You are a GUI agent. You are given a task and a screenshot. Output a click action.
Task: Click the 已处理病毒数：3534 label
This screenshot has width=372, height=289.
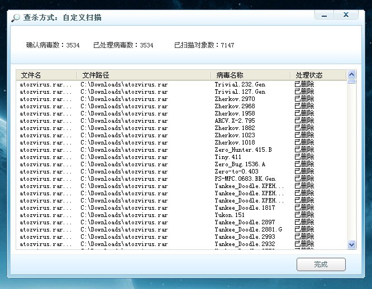pyautogui.click(x=123, y=45)
